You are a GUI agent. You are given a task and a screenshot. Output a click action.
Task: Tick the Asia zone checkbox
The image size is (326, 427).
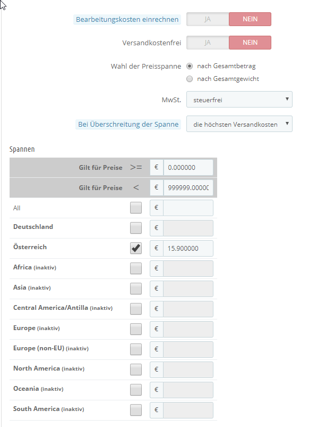[x=136, y=289]
